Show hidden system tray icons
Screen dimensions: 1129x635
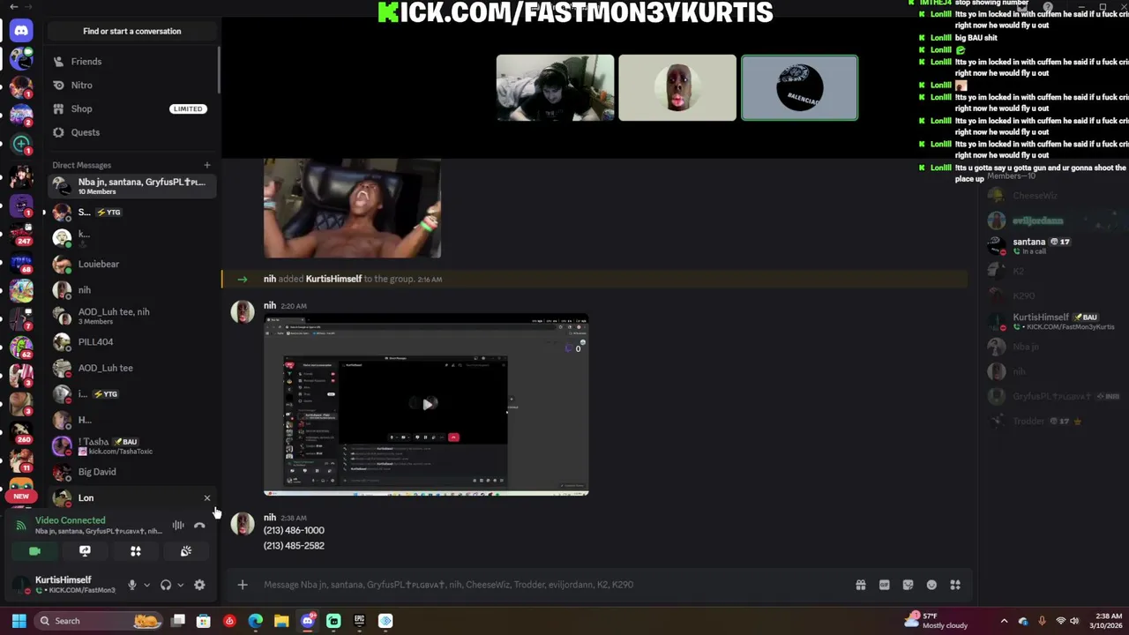[x=1004, y=621]
